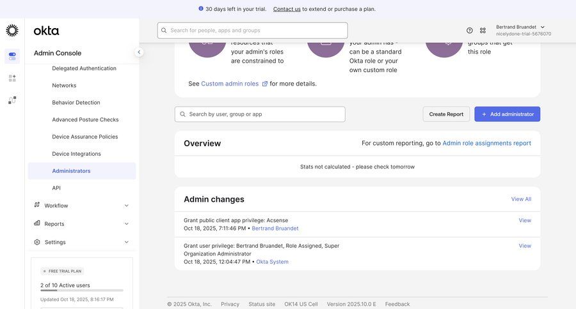This screenshot has height=309, width=576.
Task: Open the Settings menu label
Action: coord(55,243)
